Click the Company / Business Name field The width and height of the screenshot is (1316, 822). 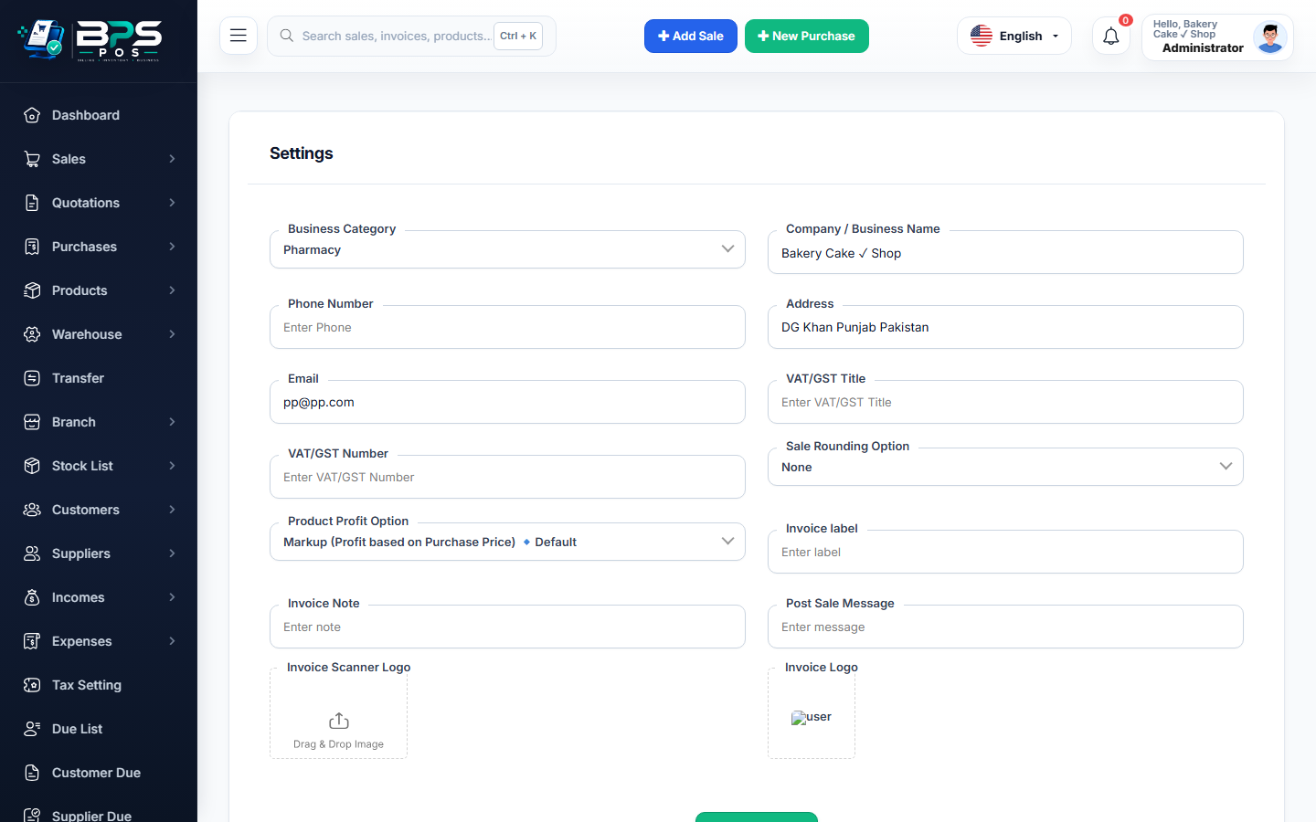(x=1005, y=252)
